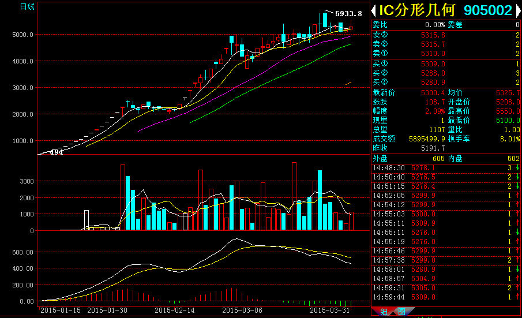522x318 pixels.
Task: Click the 2015-03-31 date axis label
Action: click(330, 310)
